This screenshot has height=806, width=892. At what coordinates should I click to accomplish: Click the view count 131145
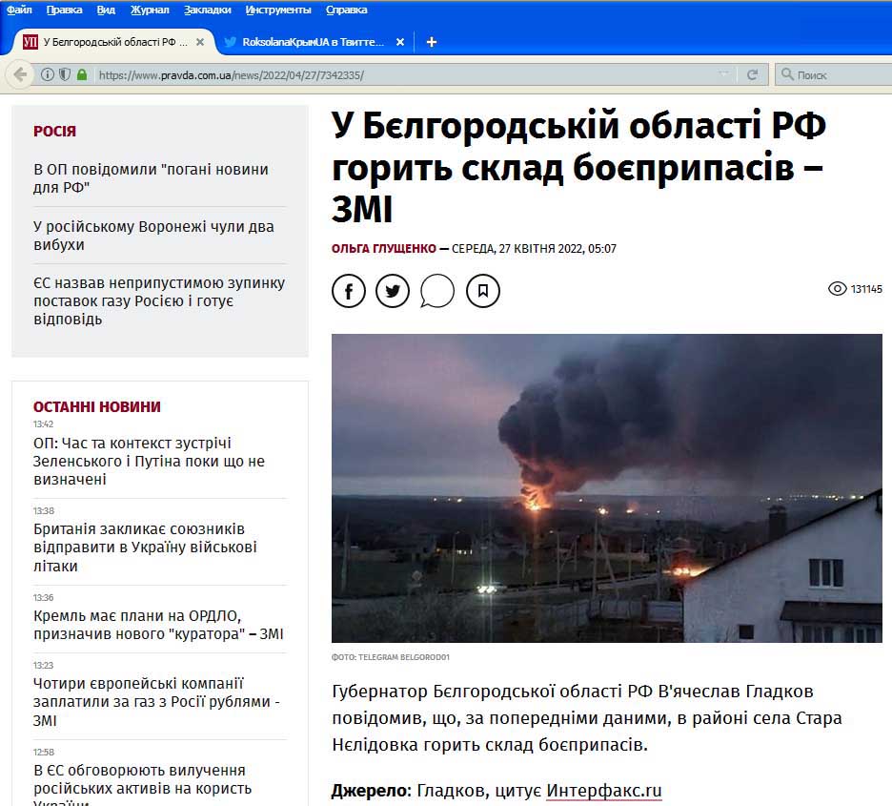(866, 289)
